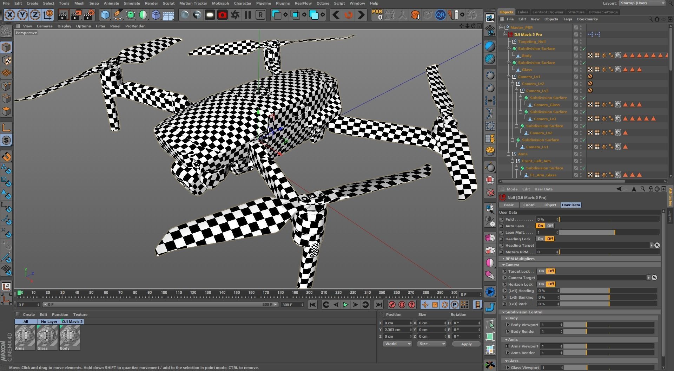Toggle X axis lock in top toolbar

[10, 15]
